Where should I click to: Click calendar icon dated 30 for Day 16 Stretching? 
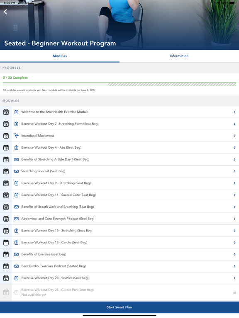[x=6, y=231]
